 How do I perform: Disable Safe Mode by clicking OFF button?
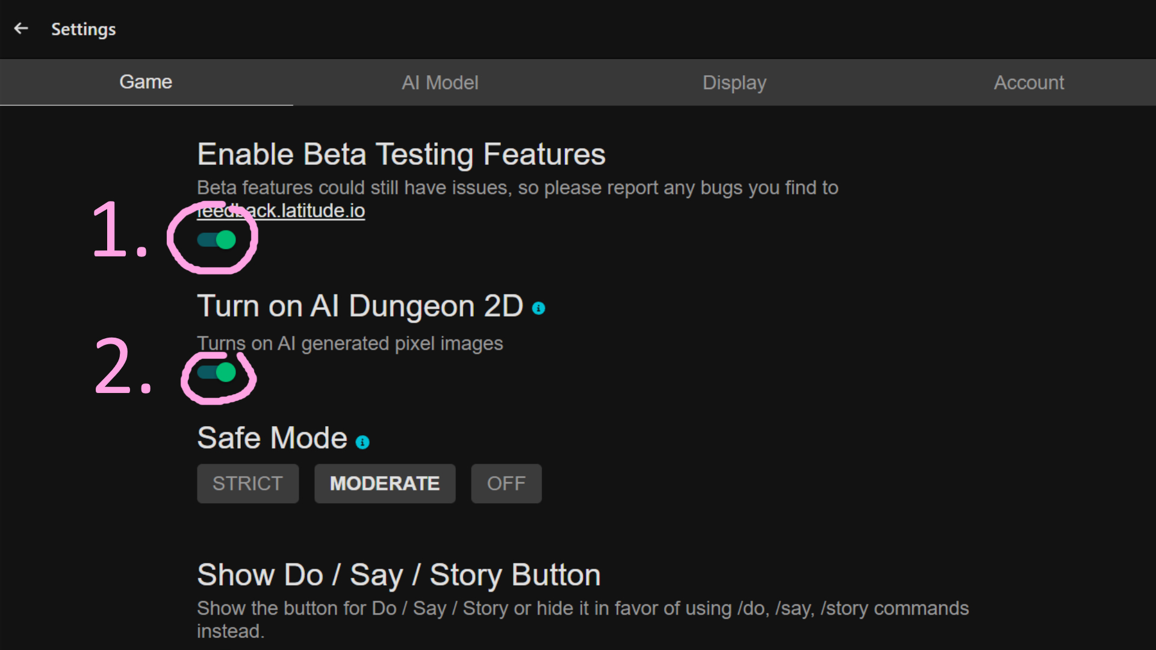506,483
